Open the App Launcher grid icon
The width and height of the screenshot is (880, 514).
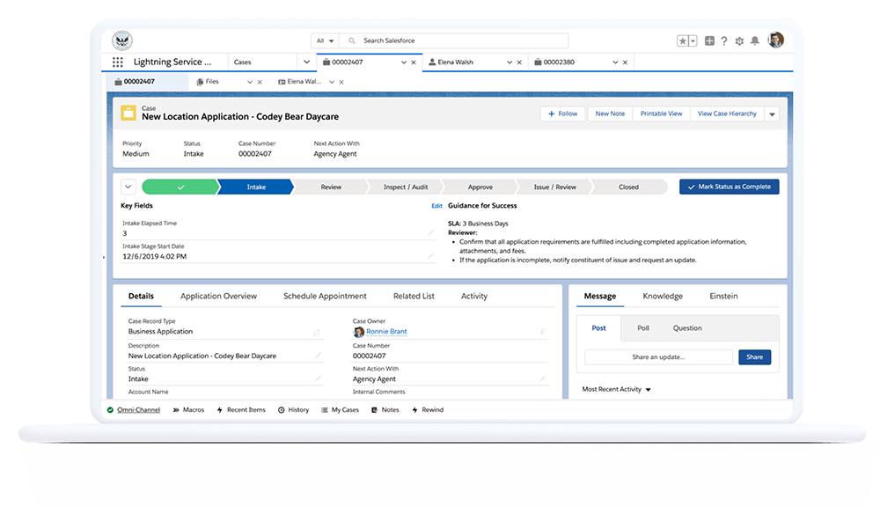pyautogui.click(x=118, y=62)
